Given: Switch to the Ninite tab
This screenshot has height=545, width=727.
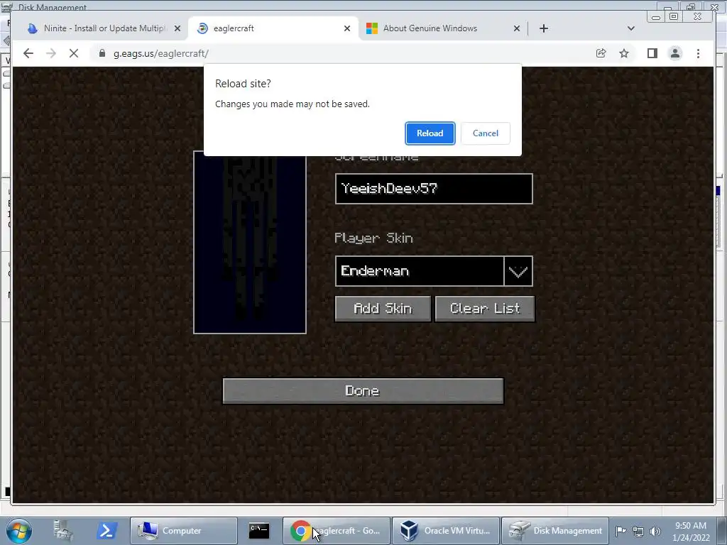Looking at the screenshot, I should pyautogui.click(x=104, y=28).
